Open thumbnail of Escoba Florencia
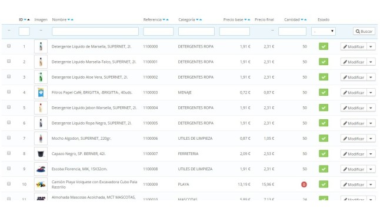380x215 pixels. pos(41,169)
